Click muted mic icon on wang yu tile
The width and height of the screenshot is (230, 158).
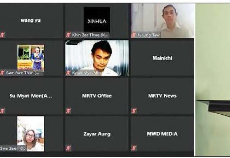(x=2, y=35)
